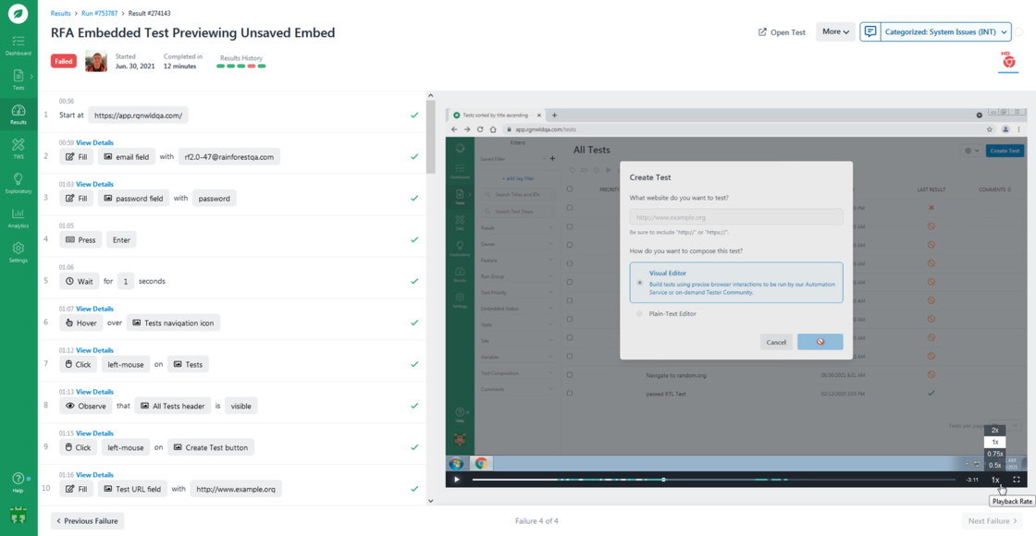1036x536 pixels.
Task: Toggle fullscreen on the video player
Action: (1017, 480)
